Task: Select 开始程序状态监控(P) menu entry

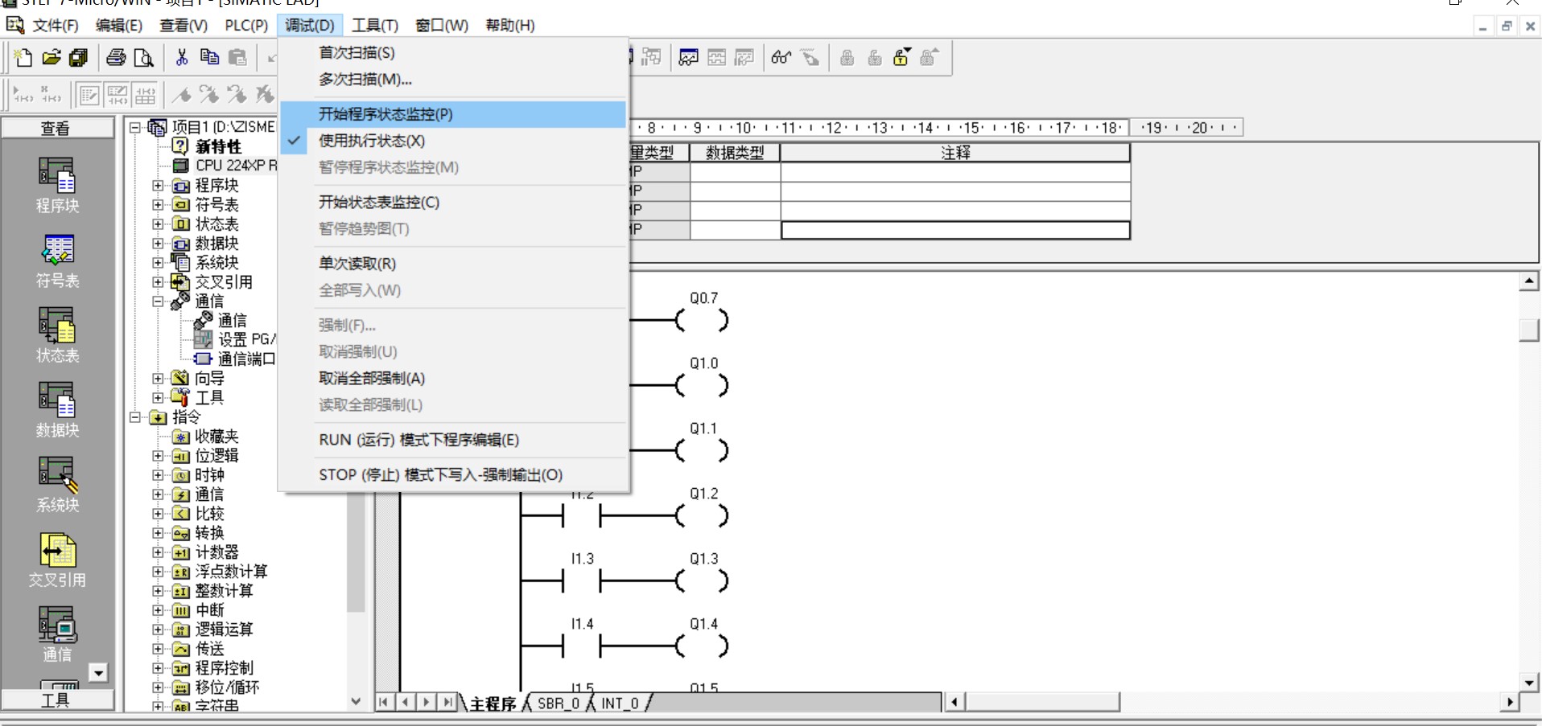Action: (453, 114)
